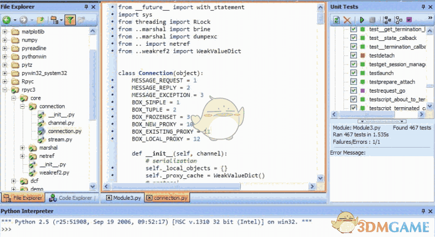Uncheck the testrequest_go checkbox
435x237 pixels.
point(353,90)
